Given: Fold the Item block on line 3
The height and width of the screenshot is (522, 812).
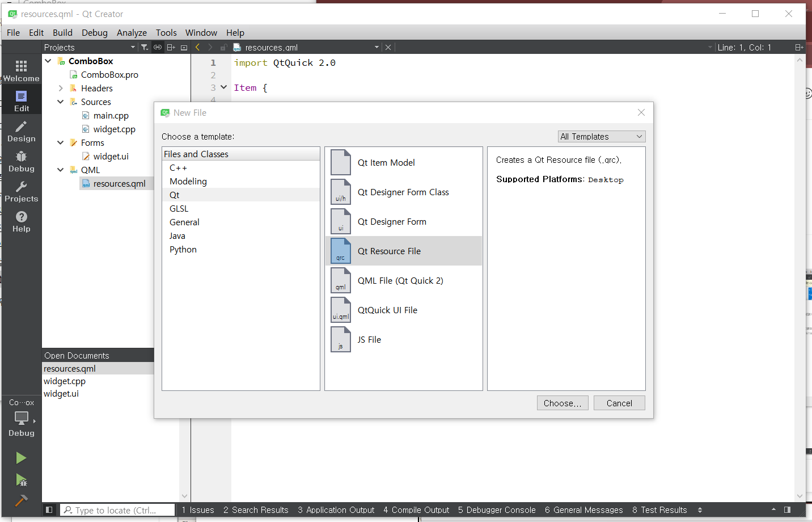Looking at the screenshot, I should coord(224,87).
